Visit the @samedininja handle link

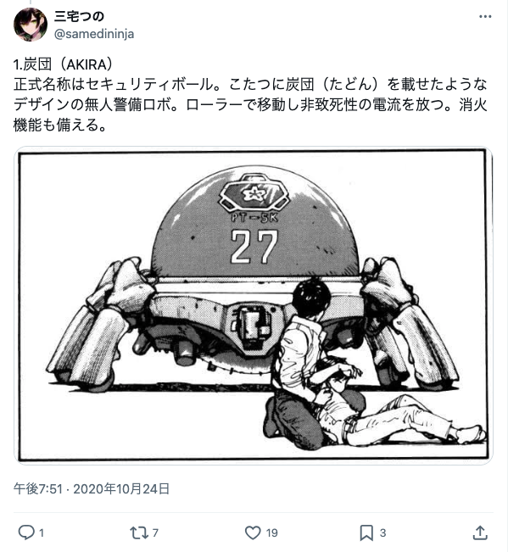[94, 34]
